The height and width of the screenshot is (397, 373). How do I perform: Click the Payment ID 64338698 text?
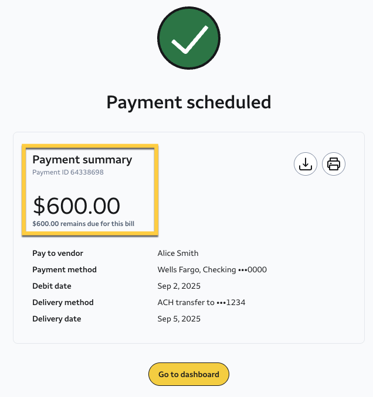[x=68, y=172]
